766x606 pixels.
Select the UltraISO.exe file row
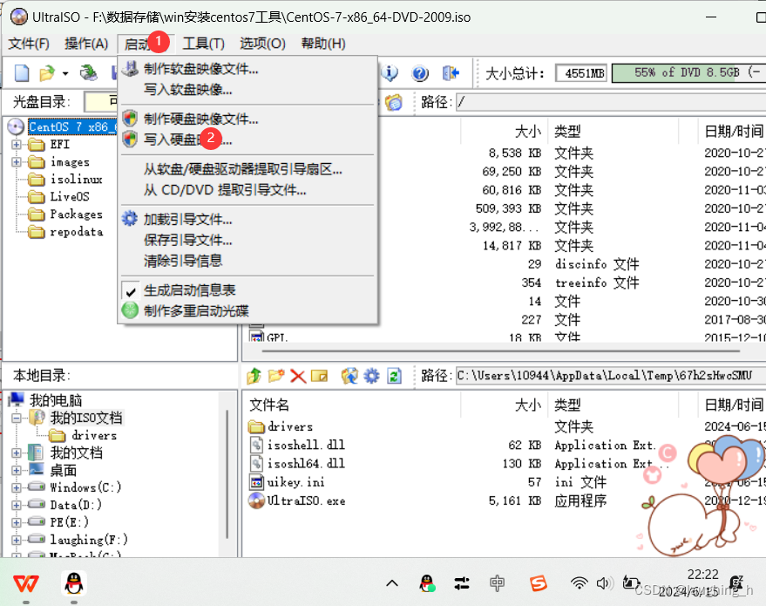click(306, 500)
